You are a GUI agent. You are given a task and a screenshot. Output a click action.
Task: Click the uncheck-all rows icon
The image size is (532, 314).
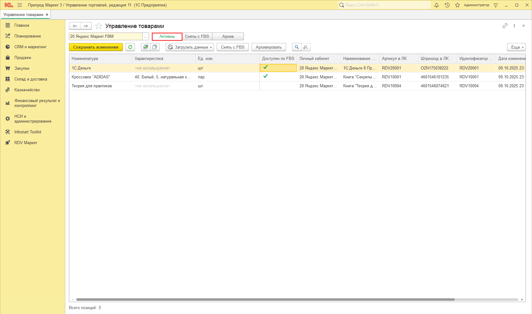[x=155, y=47]
